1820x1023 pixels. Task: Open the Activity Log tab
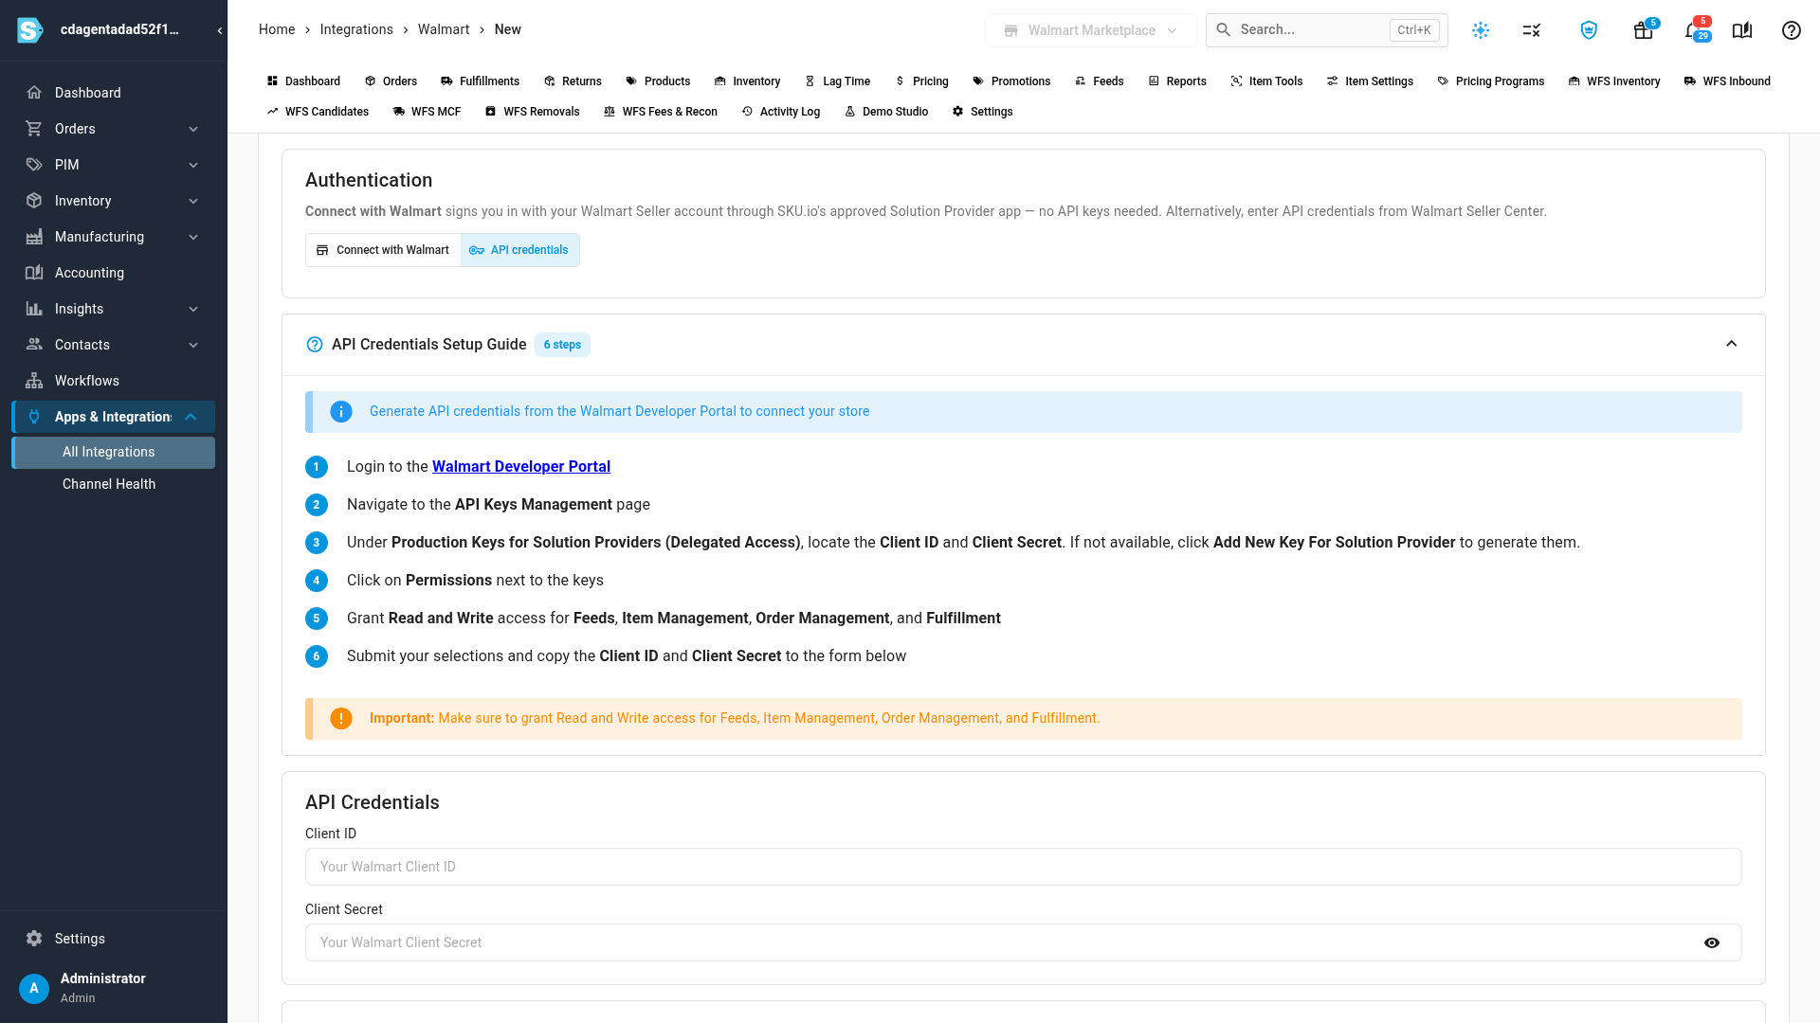click(x=781, y=112)
